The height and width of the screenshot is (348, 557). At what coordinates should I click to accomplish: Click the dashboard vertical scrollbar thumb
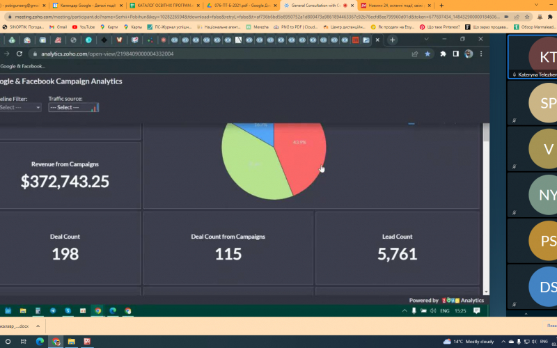[486, 133]
